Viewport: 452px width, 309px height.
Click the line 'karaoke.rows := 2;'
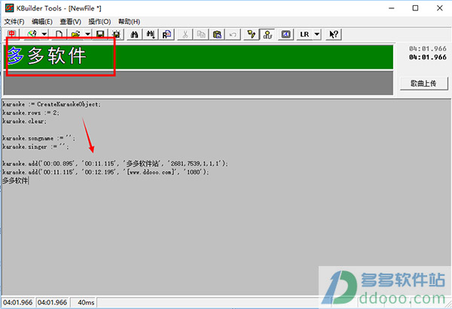[31, 113]
